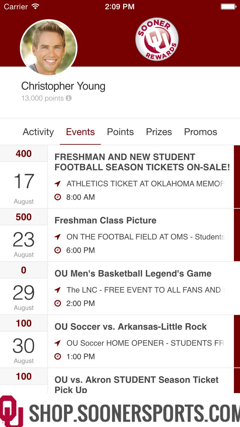Open the Points tab
Image resolution: width=240 pixels, height=427 pixels.
point(120,132)
